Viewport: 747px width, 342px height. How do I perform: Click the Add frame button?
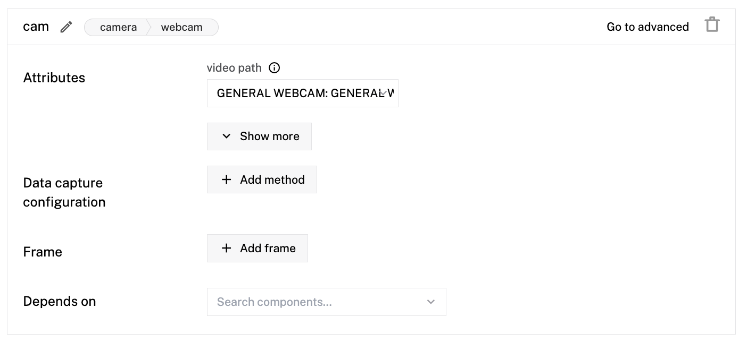258,248
